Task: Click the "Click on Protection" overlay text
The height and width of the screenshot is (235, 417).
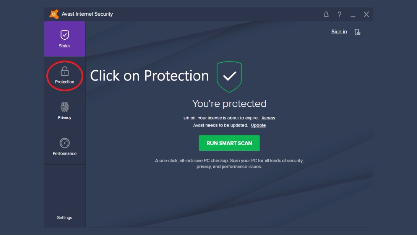Action: point(149,76)
